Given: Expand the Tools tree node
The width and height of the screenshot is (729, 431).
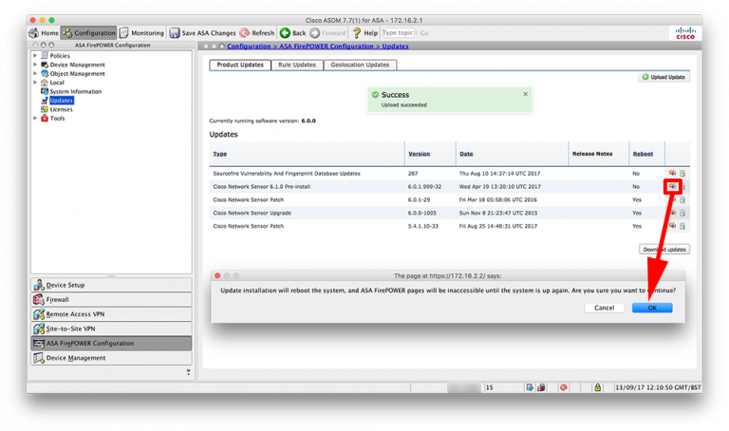Looking at the screenshot, I should pos(35,118).
